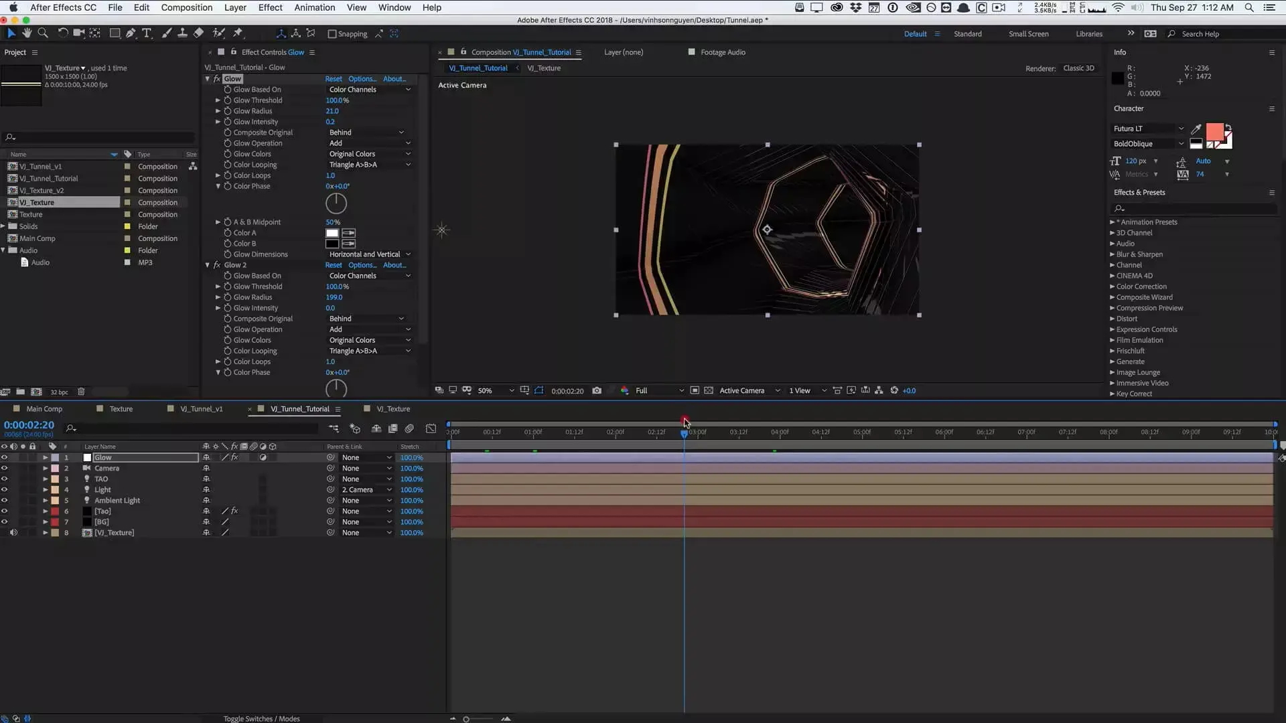Toggle the transparency grid icon

709,390
